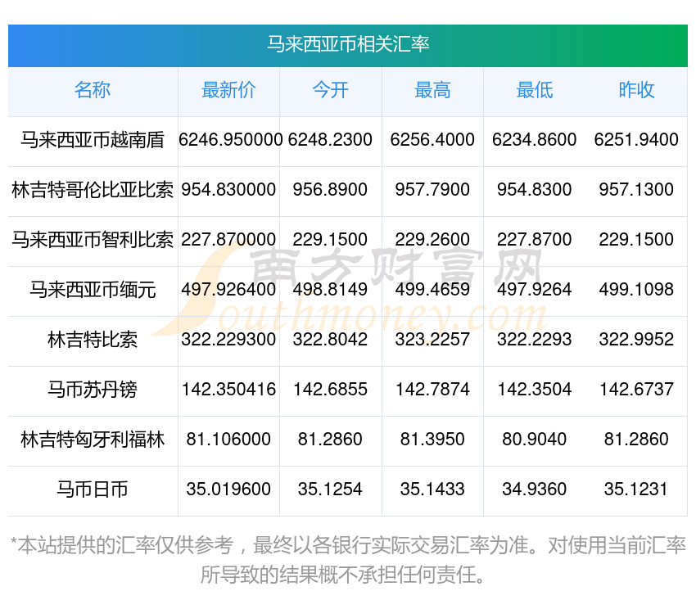The image size is (696, 600).
Task: Select previous close 6251.9400
Action: 636,140
